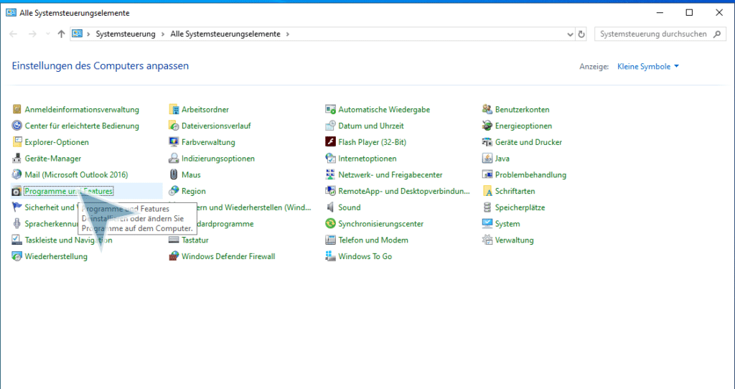735x389 pixels.
Task: Click the Windows To Go icon
Action: [330, 256]
